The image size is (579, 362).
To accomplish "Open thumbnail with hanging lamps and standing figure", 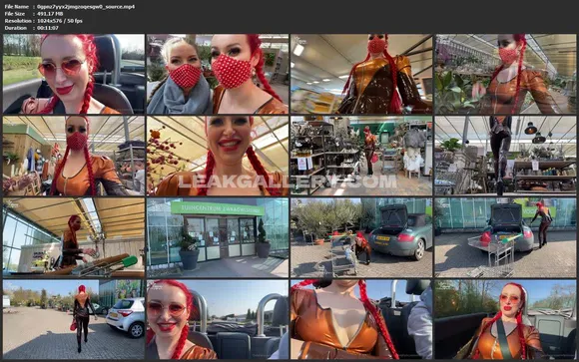I will tap(505, 156).
